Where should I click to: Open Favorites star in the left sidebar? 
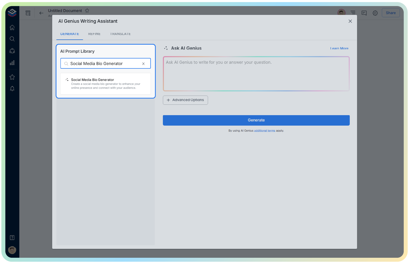click(12, 77)
